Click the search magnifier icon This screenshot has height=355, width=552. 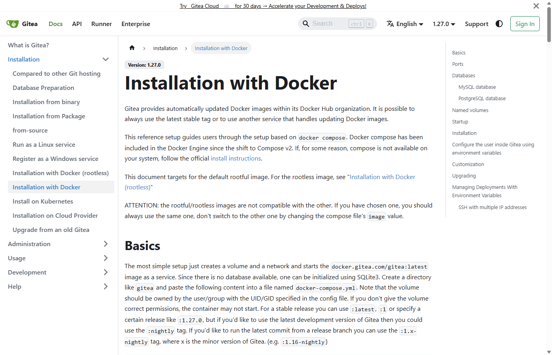[306, 24]
